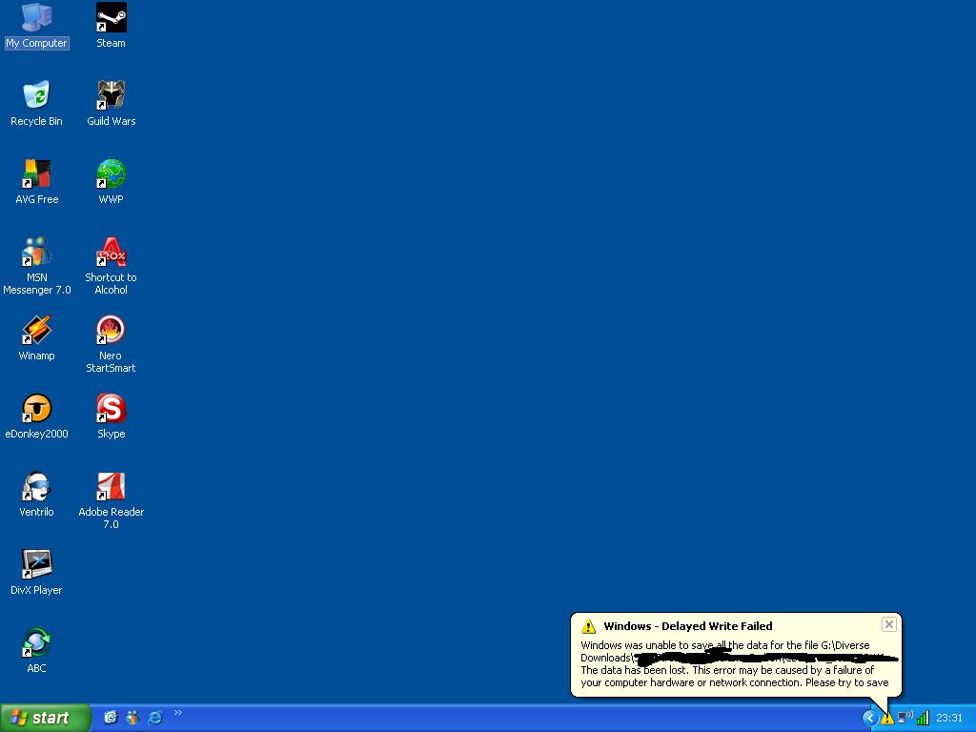976x732 pixels.
Task: Select the Winamp shortcut icon
Action: point(37,338)
